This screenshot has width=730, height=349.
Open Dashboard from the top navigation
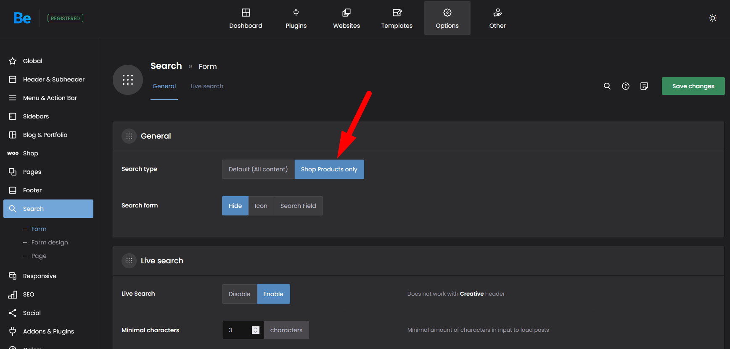click(246, 18)
